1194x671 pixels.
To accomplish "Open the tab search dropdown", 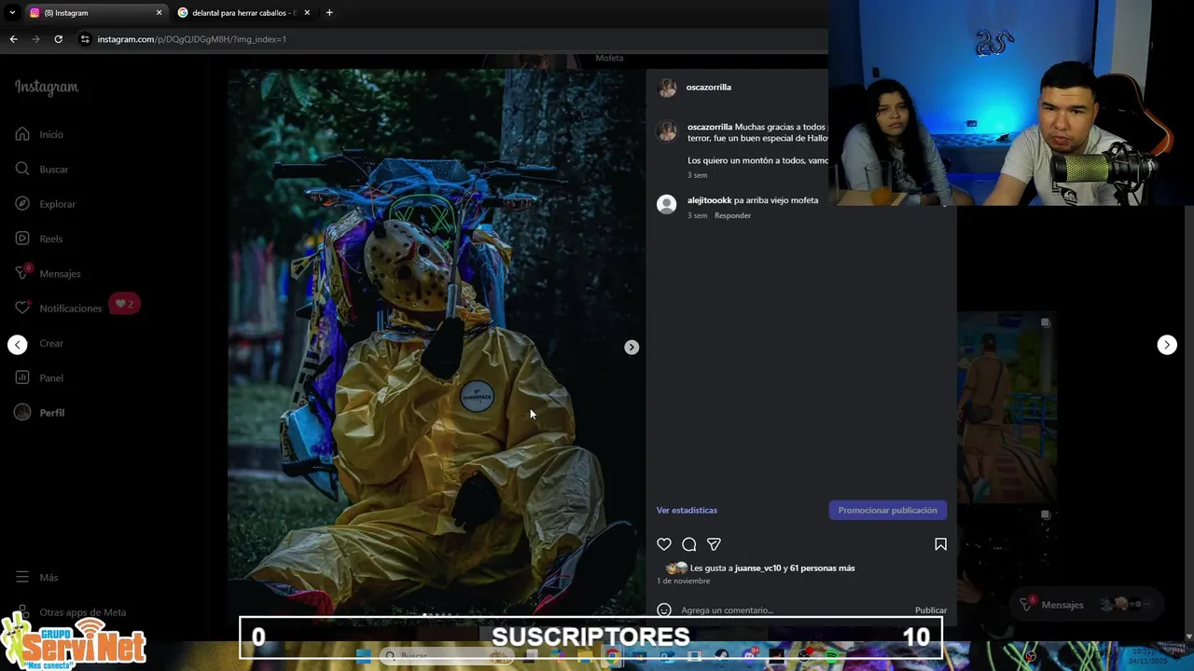I will point(12,13).
